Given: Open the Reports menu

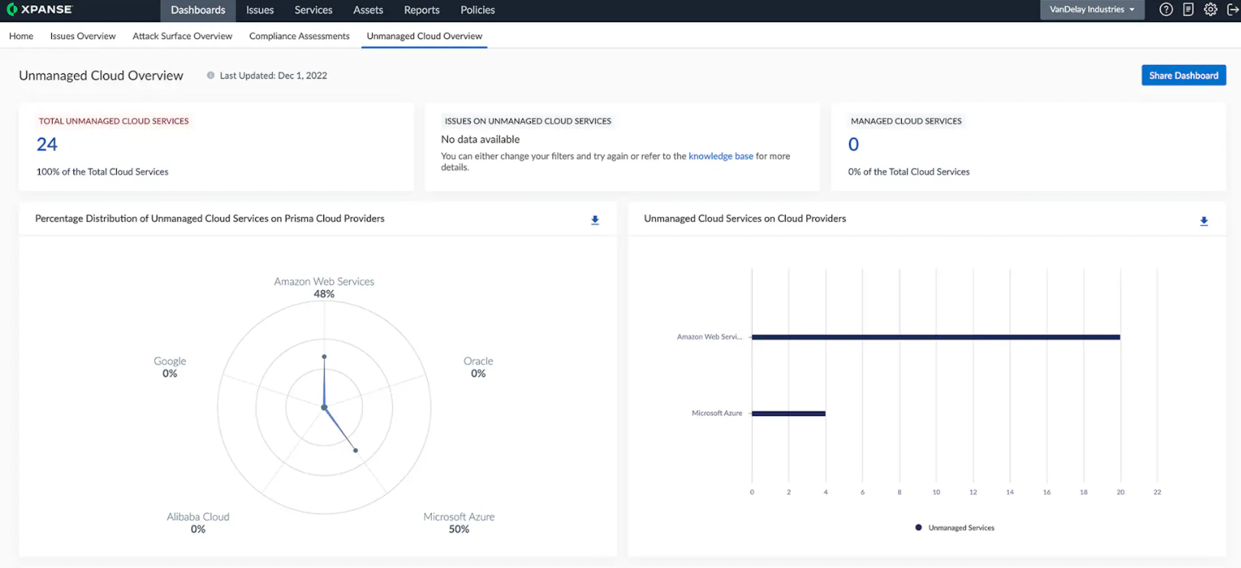Looking at the screenshot, I should pyautogui.click(x=422, y=10).
